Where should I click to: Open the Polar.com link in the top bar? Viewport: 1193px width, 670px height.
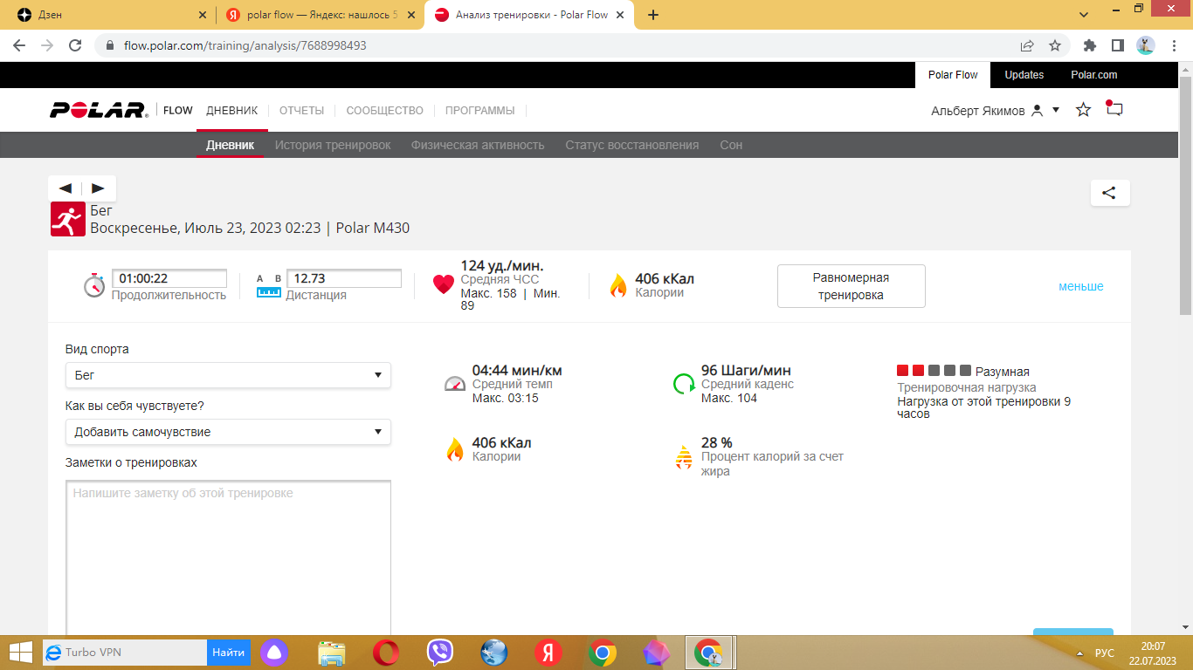[x=1093, y=75]
